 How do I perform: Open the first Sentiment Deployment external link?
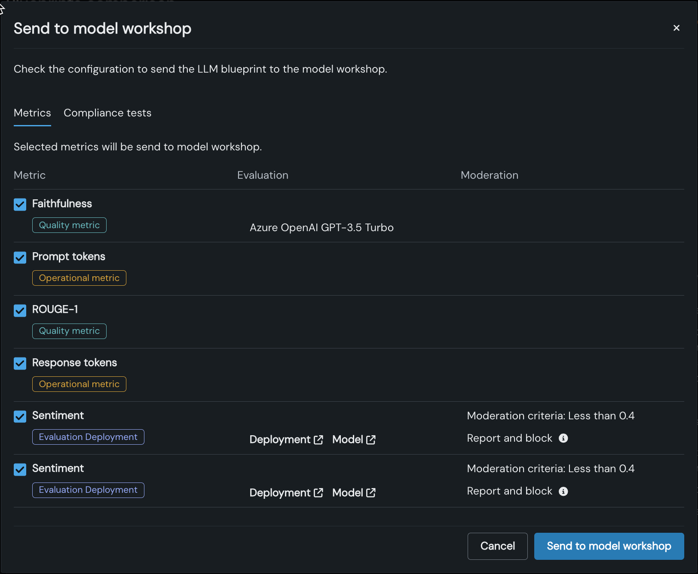click(286, 440)
